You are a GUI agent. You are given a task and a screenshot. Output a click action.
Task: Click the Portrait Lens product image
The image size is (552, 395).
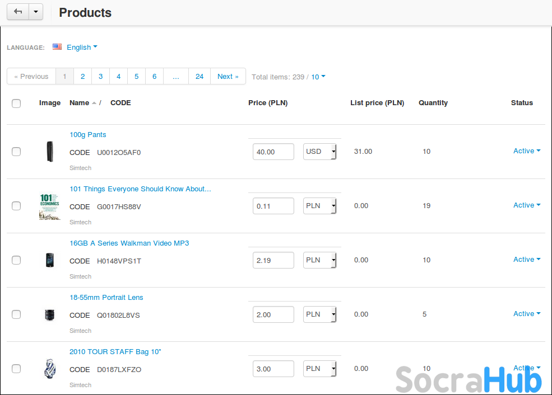click(x=50, y=314)
